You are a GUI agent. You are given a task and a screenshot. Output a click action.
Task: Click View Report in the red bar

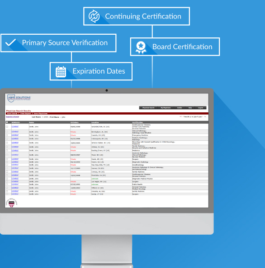[x=25, y=114]
